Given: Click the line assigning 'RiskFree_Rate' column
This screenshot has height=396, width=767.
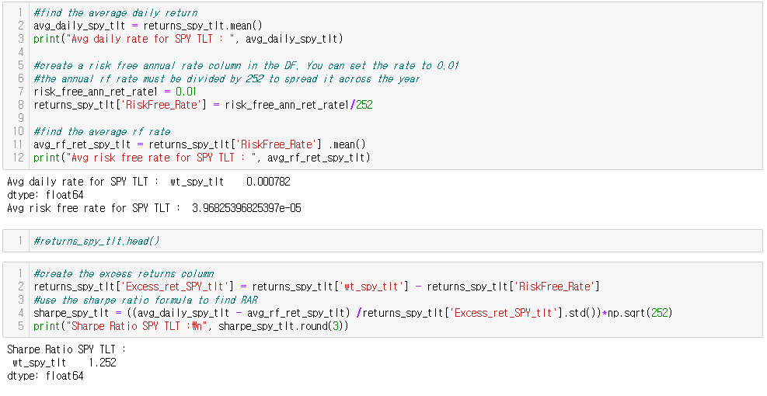Looking at the screenshot, I should [x=203, y=105].
